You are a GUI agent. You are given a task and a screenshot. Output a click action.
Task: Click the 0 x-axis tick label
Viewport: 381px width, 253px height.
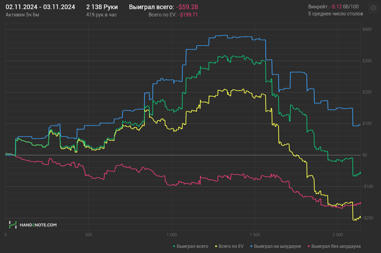pyautogui.click(x=5, y=235)
